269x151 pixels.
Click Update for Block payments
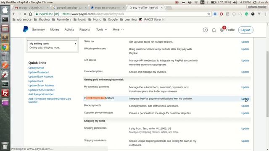coord(245,106)
